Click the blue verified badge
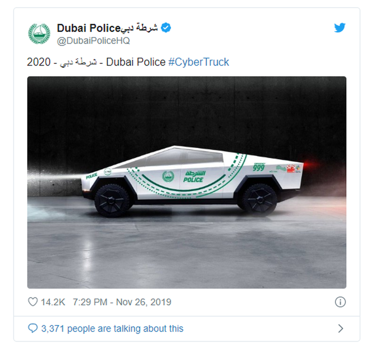Image resolution: width=371 pixels, height=355 pixels. click(166, 28)
